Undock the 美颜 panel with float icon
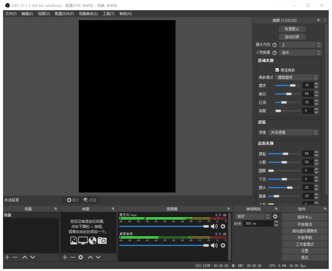Viewport: 332px width, 271px height. click(318, 20)
